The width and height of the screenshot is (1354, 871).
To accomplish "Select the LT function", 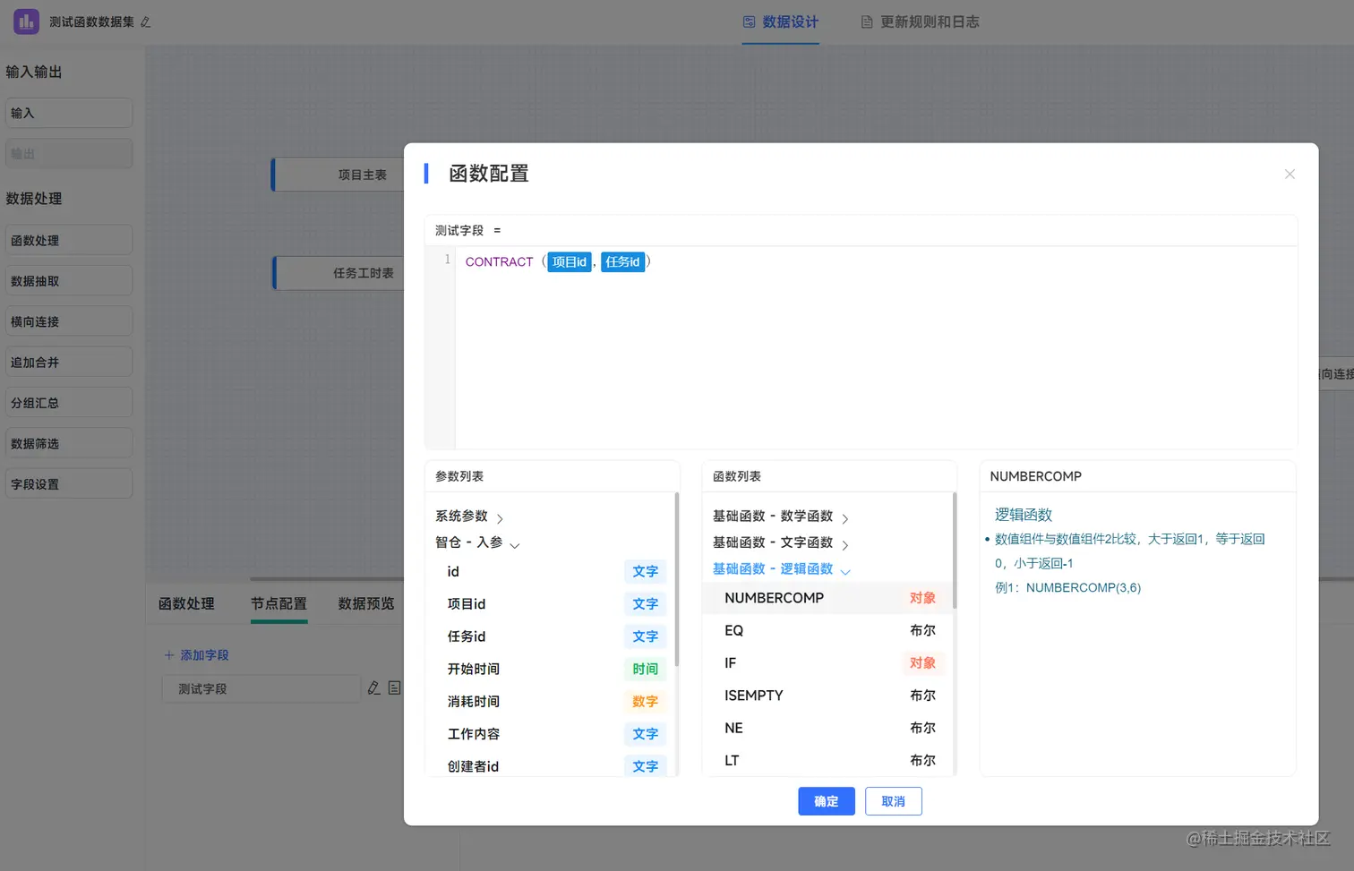I will click(x=827, y=760).
